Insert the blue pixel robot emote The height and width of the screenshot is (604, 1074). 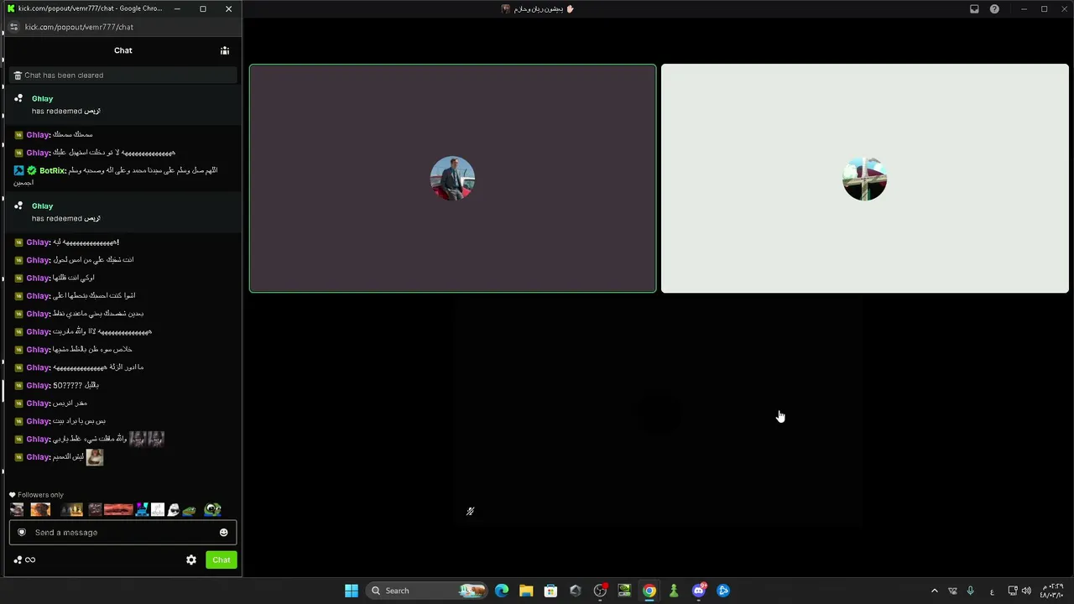[x=142, y=510]
